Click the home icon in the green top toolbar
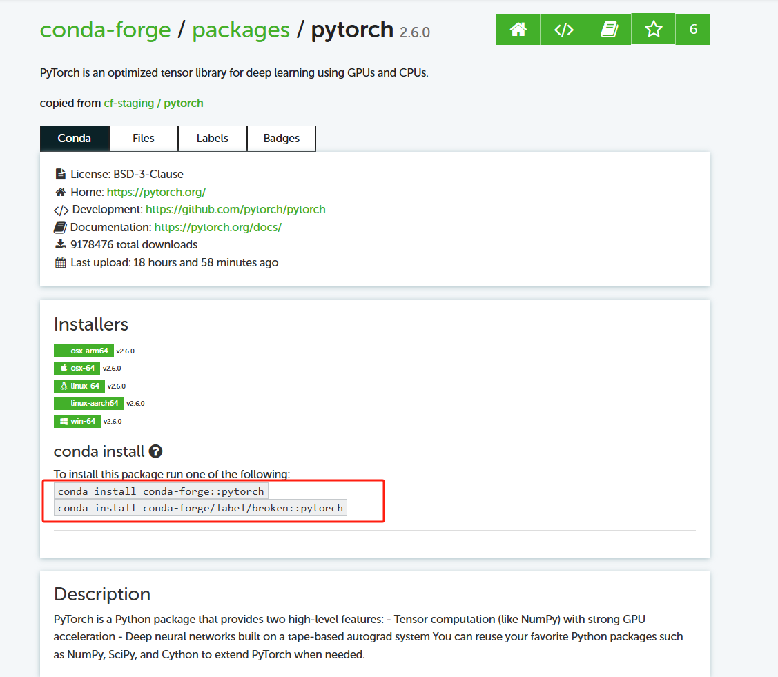The width and height of the screenshot is (778, 677). click(518, 29)
